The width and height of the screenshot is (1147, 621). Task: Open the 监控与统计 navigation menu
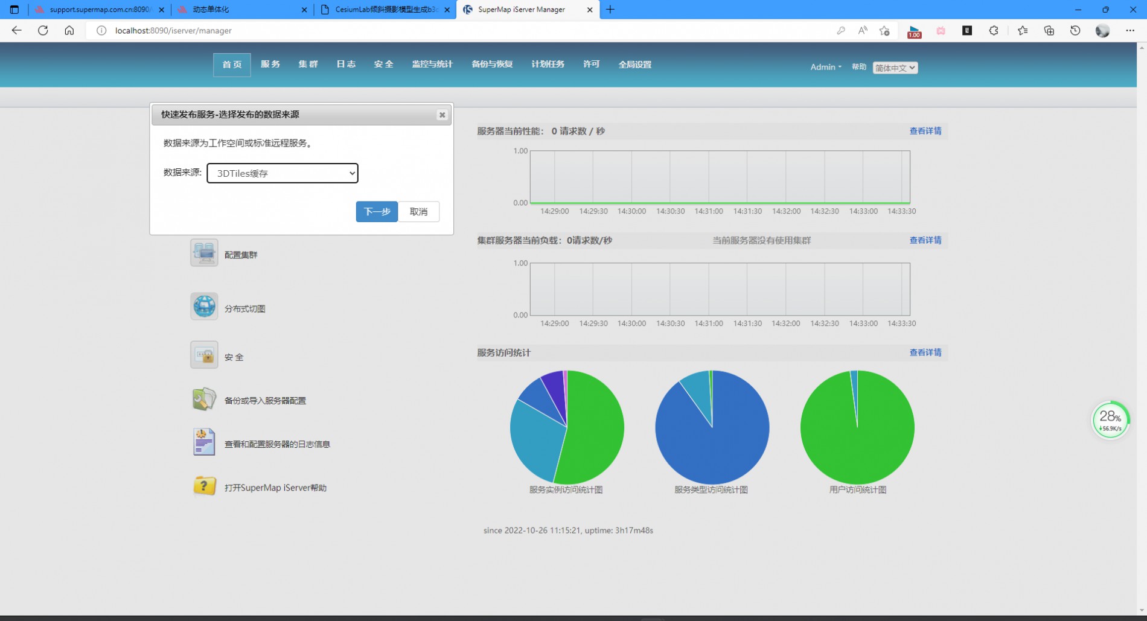click(x=432, y=64)
